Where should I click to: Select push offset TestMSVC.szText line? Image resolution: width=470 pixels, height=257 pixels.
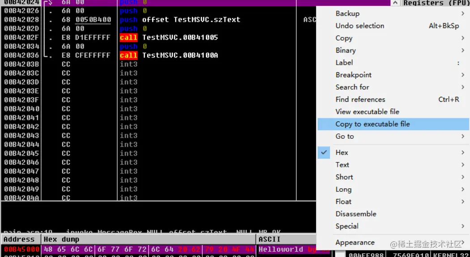[x=180, y=20]
